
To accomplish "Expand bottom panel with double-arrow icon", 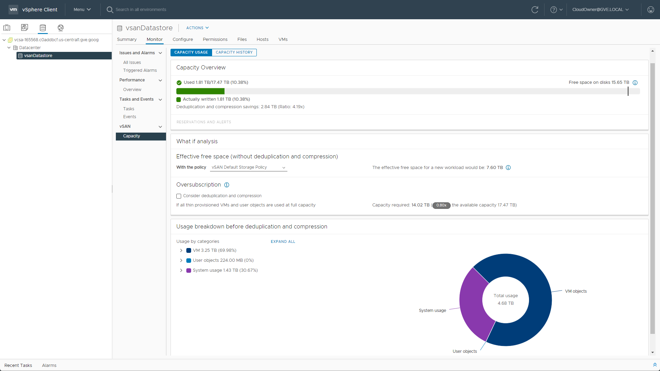I will 655,365.
